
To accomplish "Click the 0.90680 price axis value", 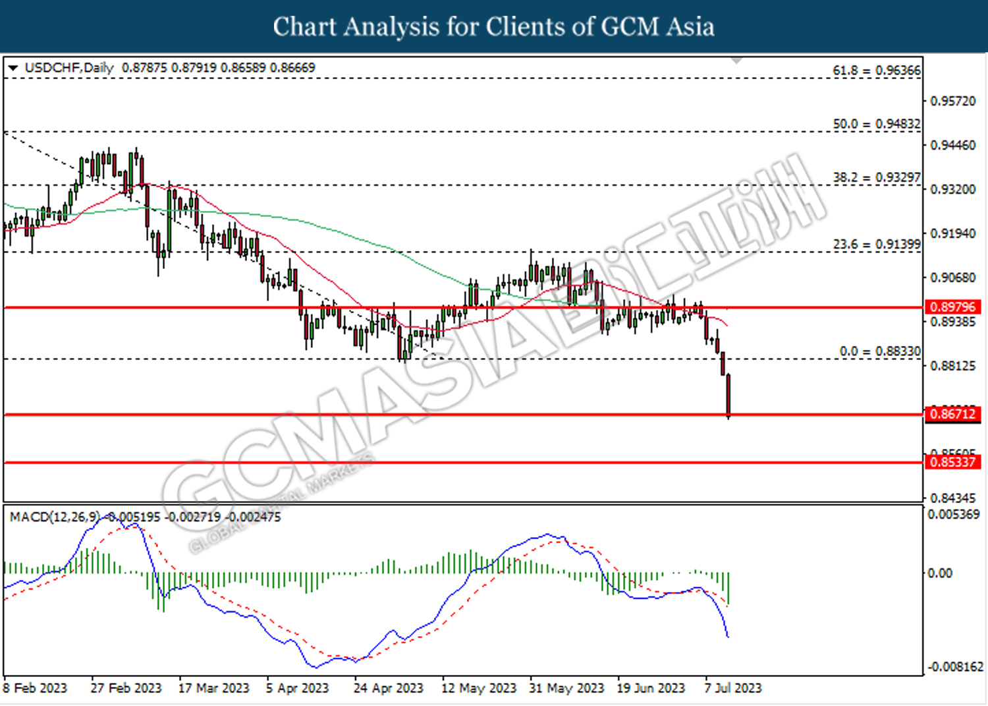I will (953, 278).
